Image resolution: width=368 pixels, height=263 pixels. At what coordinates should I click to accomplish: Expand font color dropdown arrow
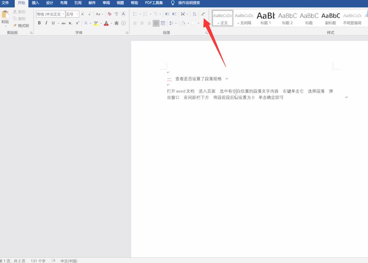pyautogui.click(x=111, y=23)
